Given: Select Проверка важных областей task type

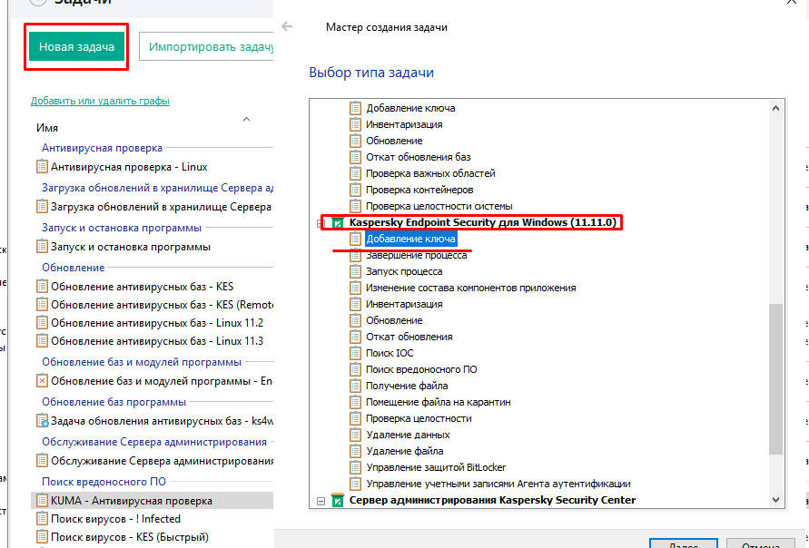Looking at the screenshot, I should pos(430,173).
